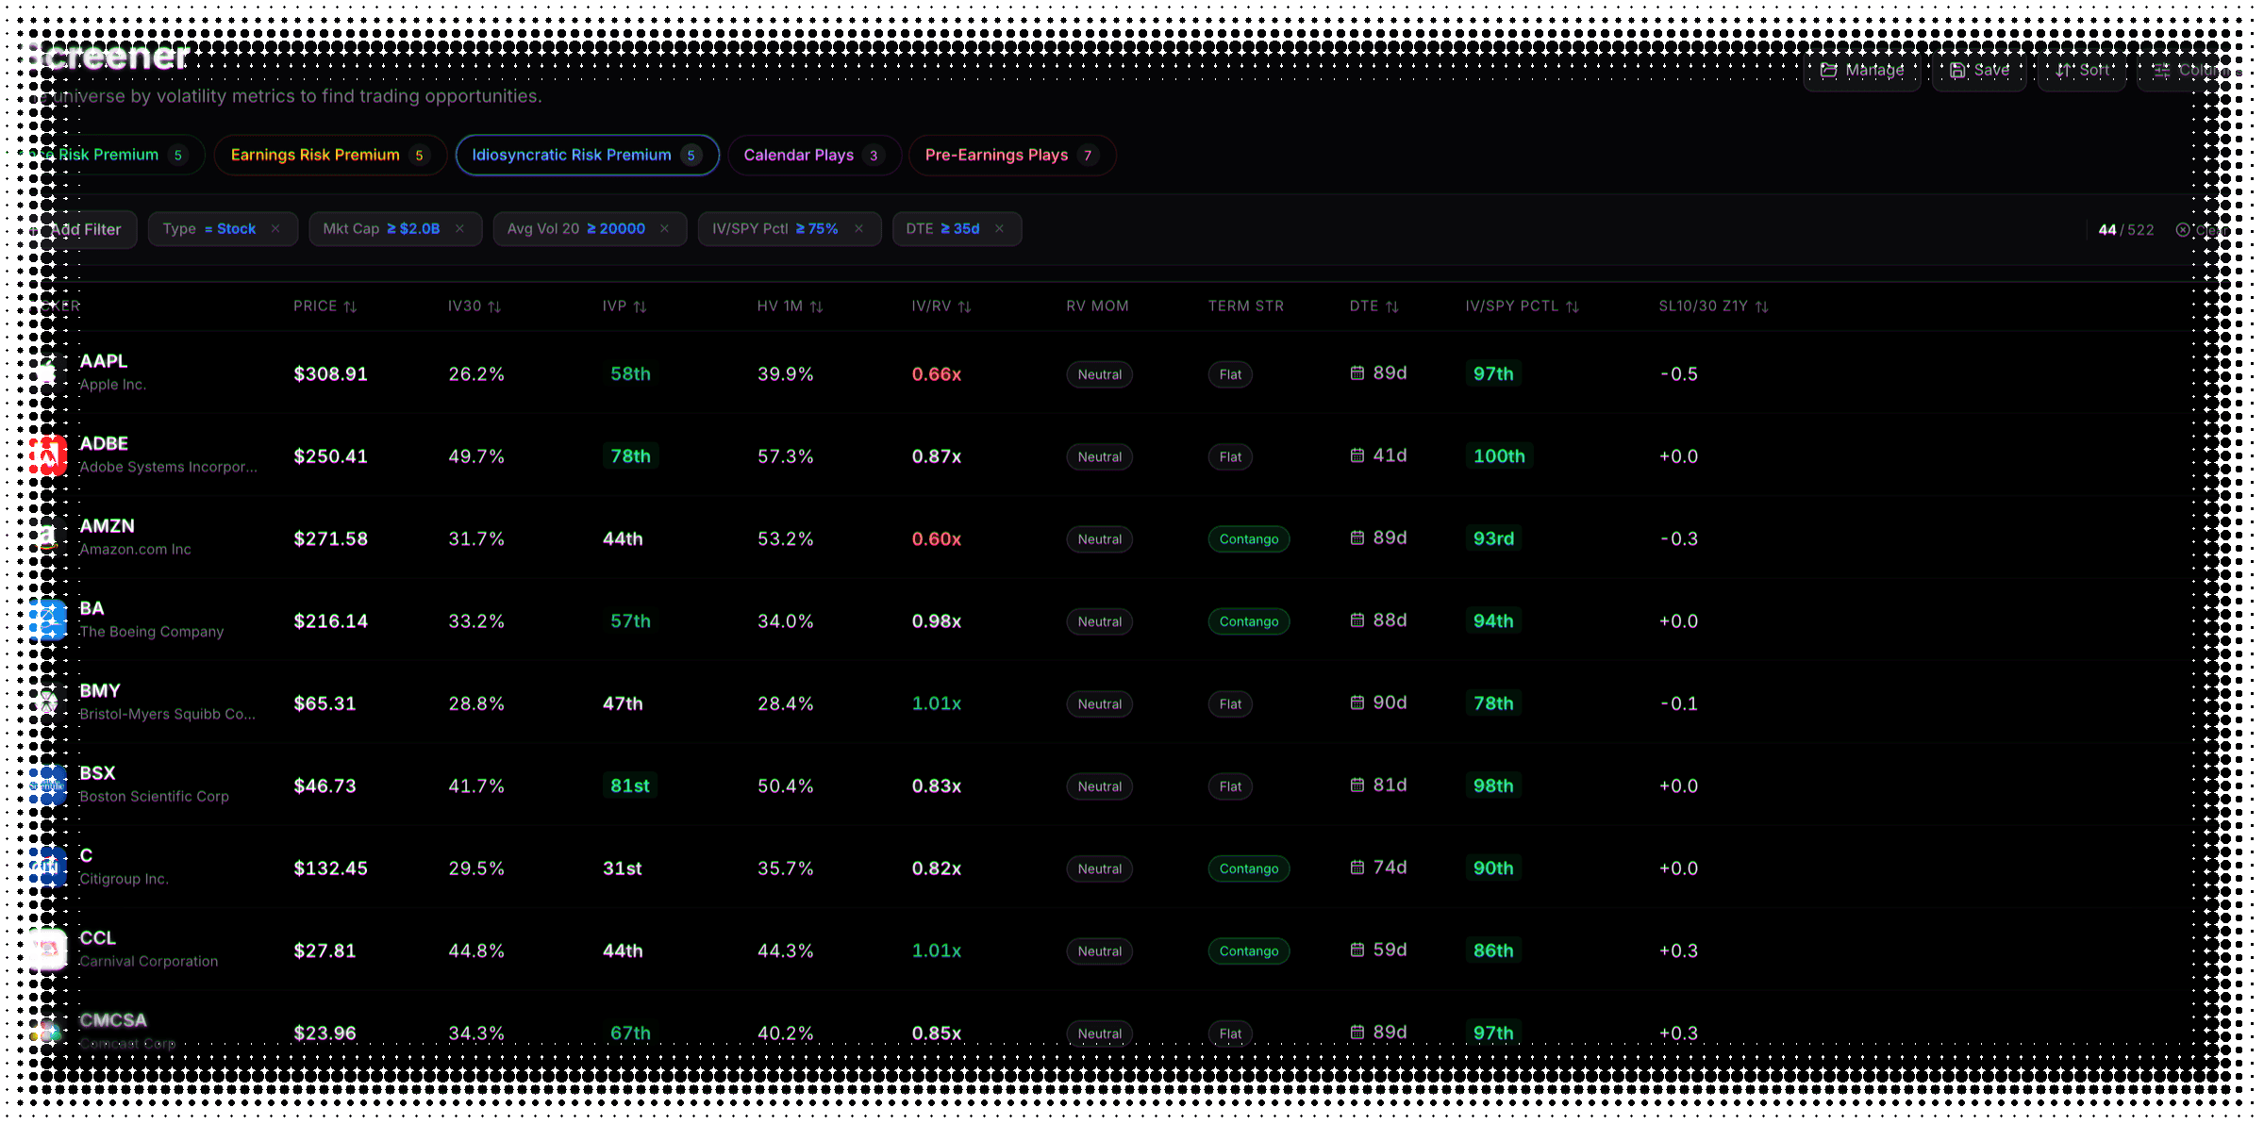Click the 100th IV/SPY percentile for ADBE

[1499, 456]
